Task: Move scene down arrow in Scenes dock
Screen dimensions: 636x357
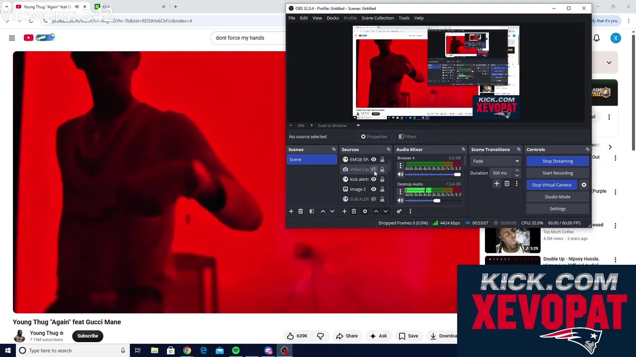Action: [332, 211]
